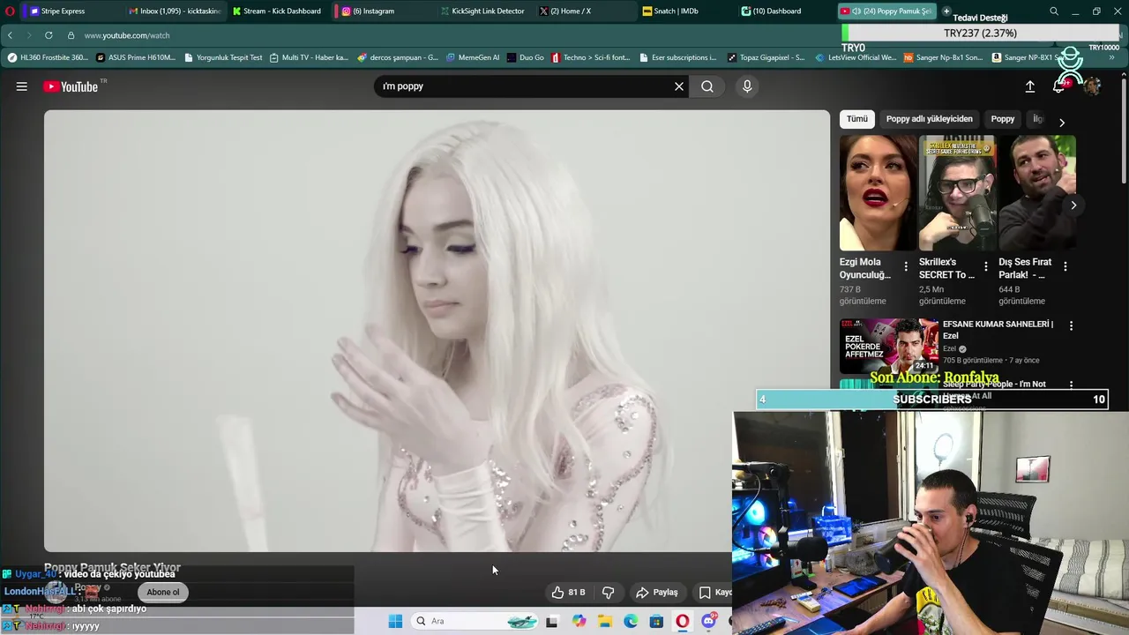
Task: Advance the Shorts shelf with right arrow
Action: 1073,205
